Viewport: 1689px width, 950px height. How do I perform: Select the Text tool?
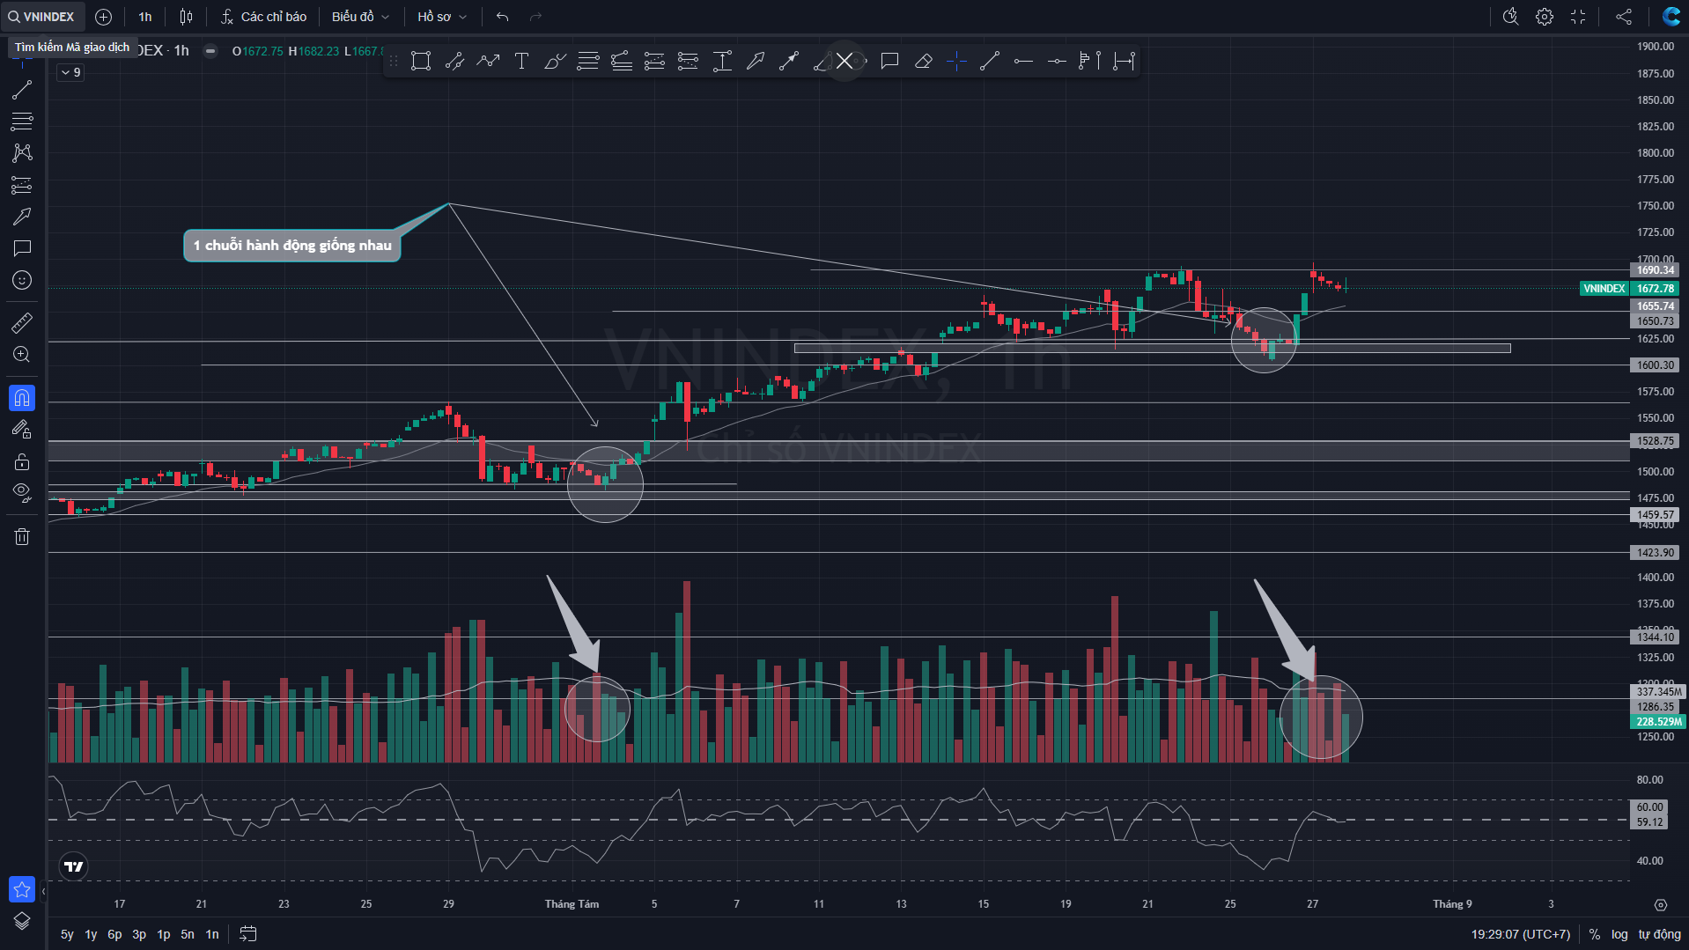tap(521, 61)
